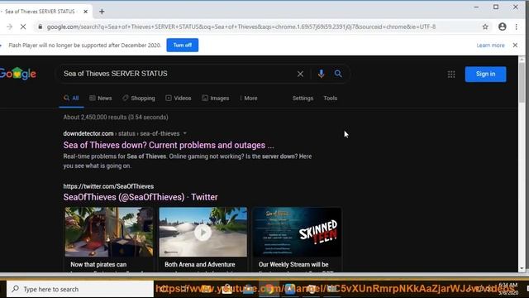Bookmark this page with the star icon
Screen dimensions: 529x298
click(x=485, y=26)
